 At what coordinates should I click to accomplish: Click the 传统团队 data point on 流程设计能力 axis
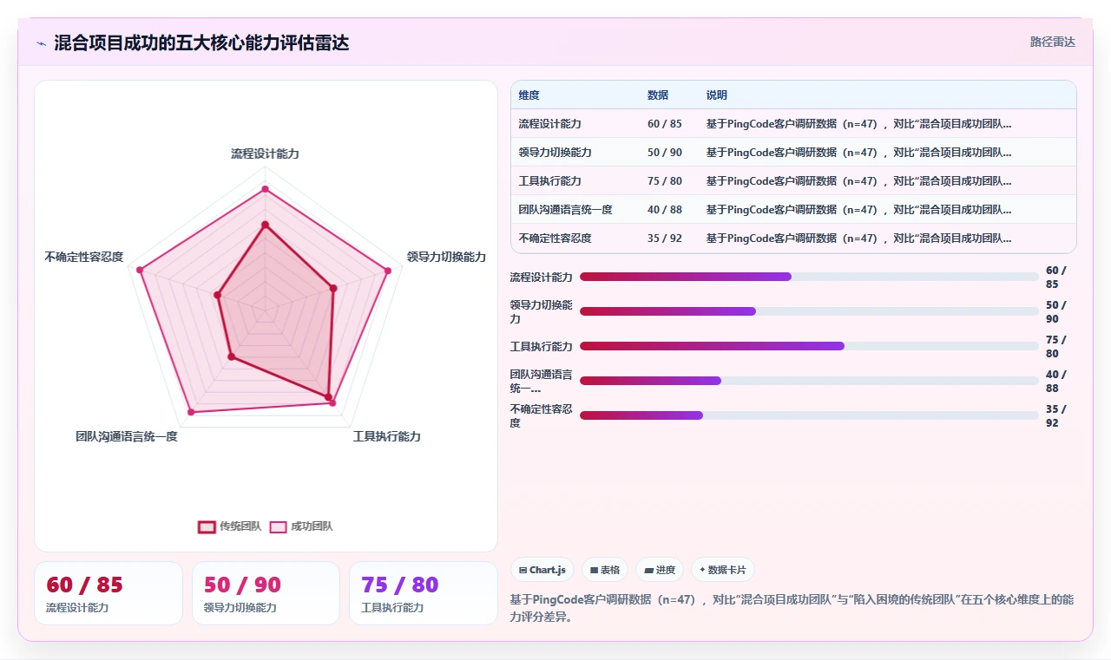click(x=265, y=225)
